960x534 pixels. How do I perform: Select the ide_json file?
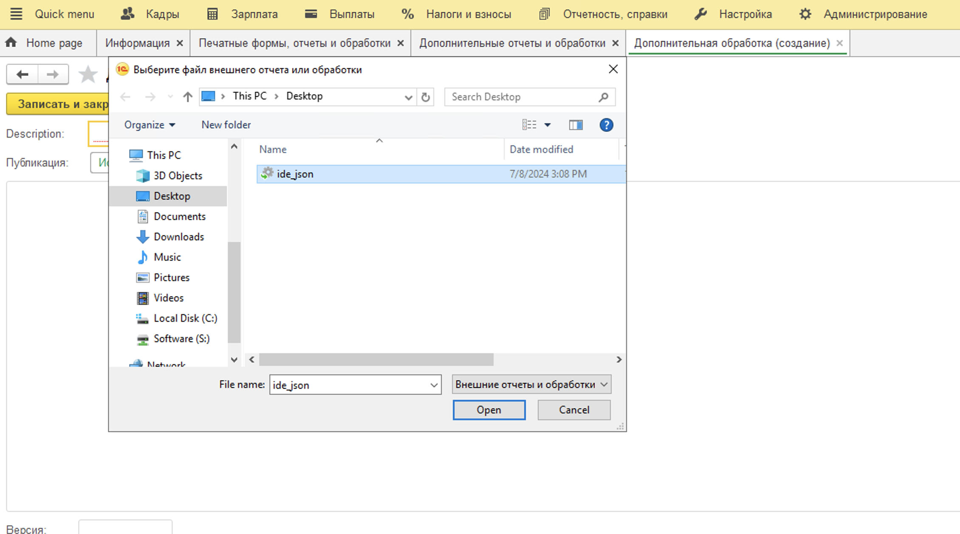click(x=295, y=174)
